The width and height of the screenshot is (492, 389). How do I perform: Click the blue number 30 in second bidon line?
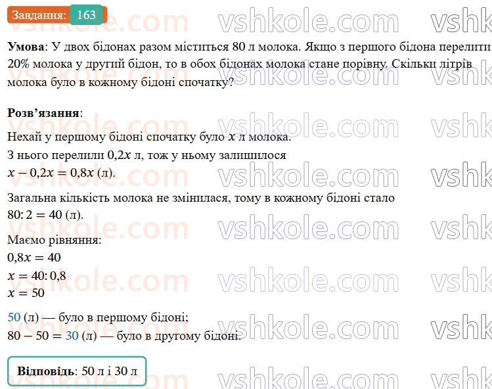[x=72, y=336]
